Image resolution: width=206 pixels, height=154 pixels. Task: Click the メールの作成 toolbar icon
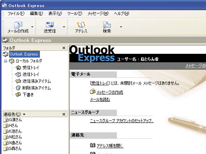coord(18,25)
